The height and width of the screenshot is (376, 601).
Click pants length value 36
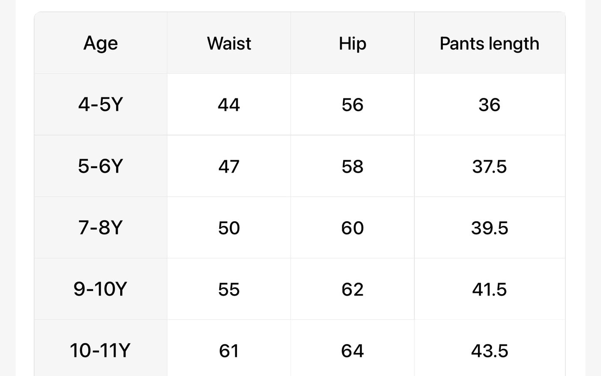489,105
